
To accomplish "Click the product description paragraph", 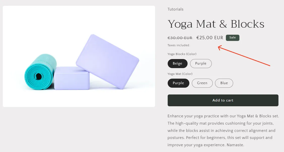I will (x=223, y=130).
